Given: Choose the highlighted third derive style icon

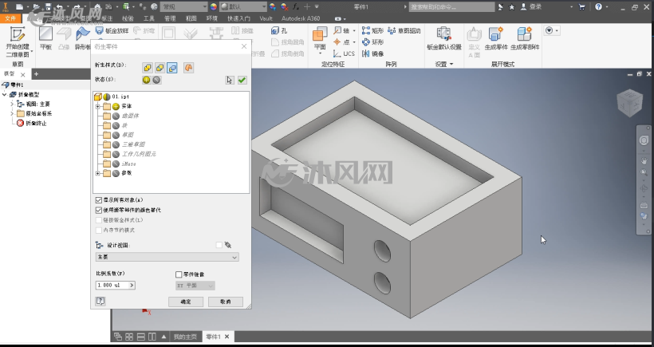Looking at the screenshot, I should point(172,68).
